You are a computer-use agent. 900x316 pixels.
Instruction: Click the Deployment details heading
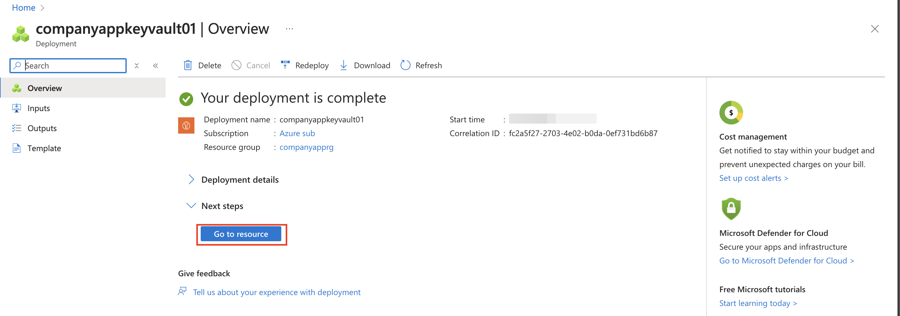click(x=240, y=180)
